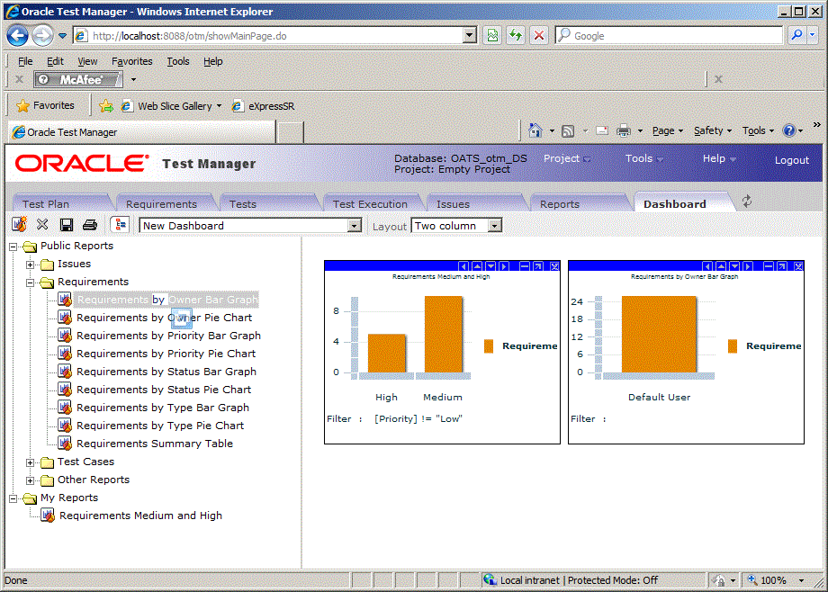Move Requirements by Owner Bar Graph down
The width and height of the screenshot is (828, 592).
(x=734, y=266)
